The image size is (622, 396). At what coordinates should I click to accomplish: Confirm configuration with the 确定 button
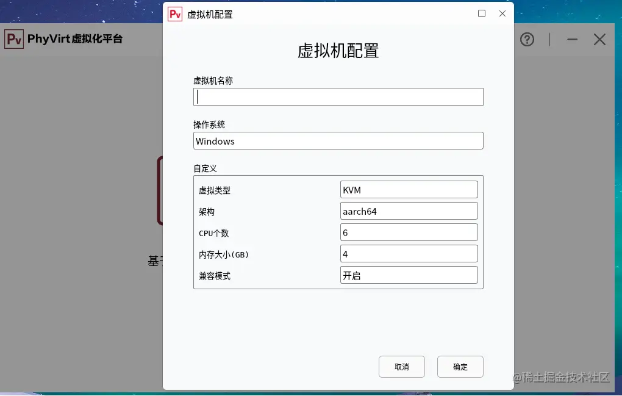tap(460, 367)
